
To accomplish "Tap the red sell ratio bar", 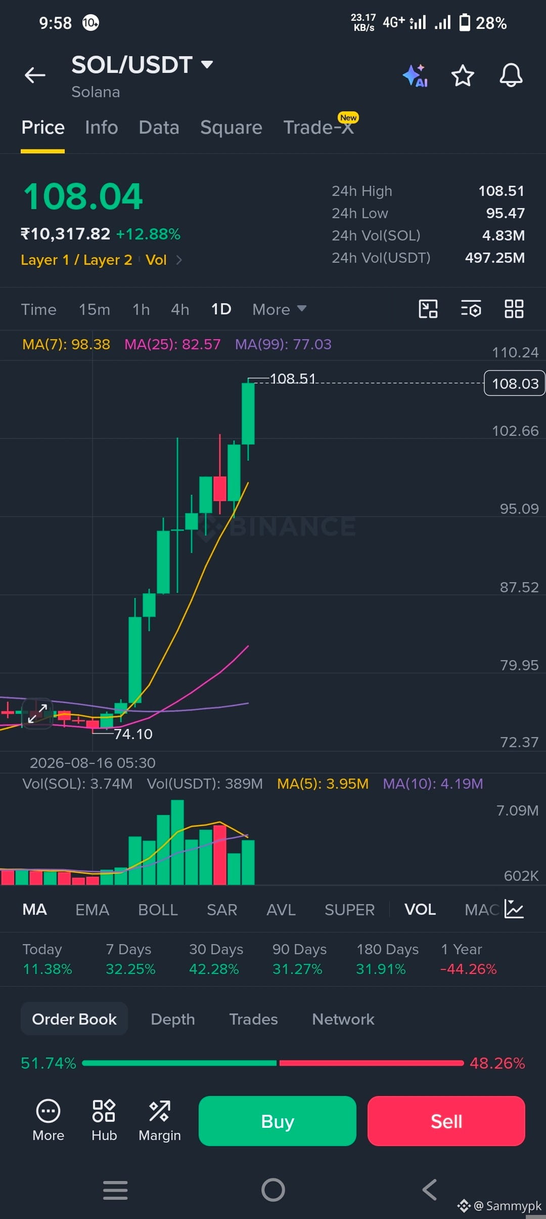I will (372, 1063).
